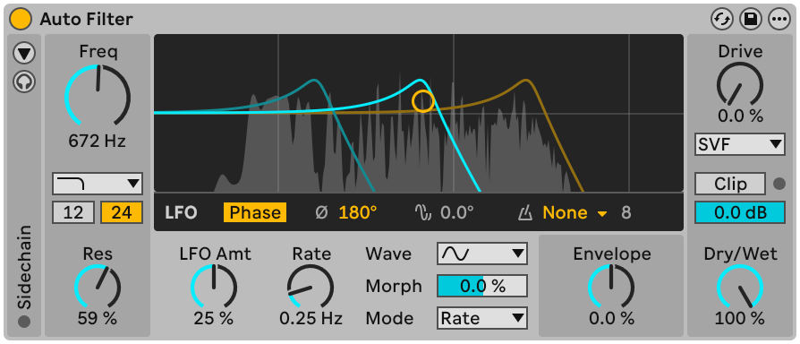
Task: Select the 24 dB filter slope
Action: pos(122,212)
